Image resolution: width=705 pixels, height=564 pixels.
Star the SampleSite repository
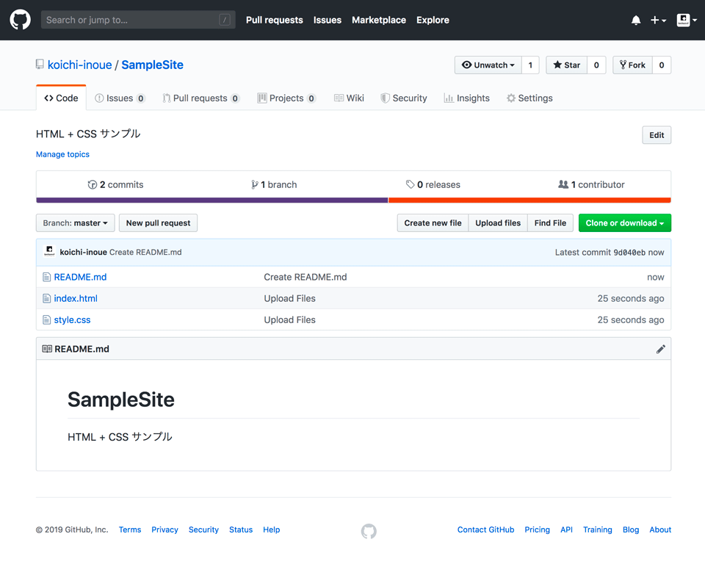(566, 65)
